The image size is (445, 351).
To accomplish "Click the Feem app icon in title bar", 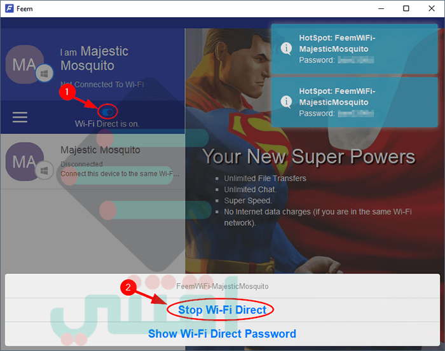I will point(9,8).
